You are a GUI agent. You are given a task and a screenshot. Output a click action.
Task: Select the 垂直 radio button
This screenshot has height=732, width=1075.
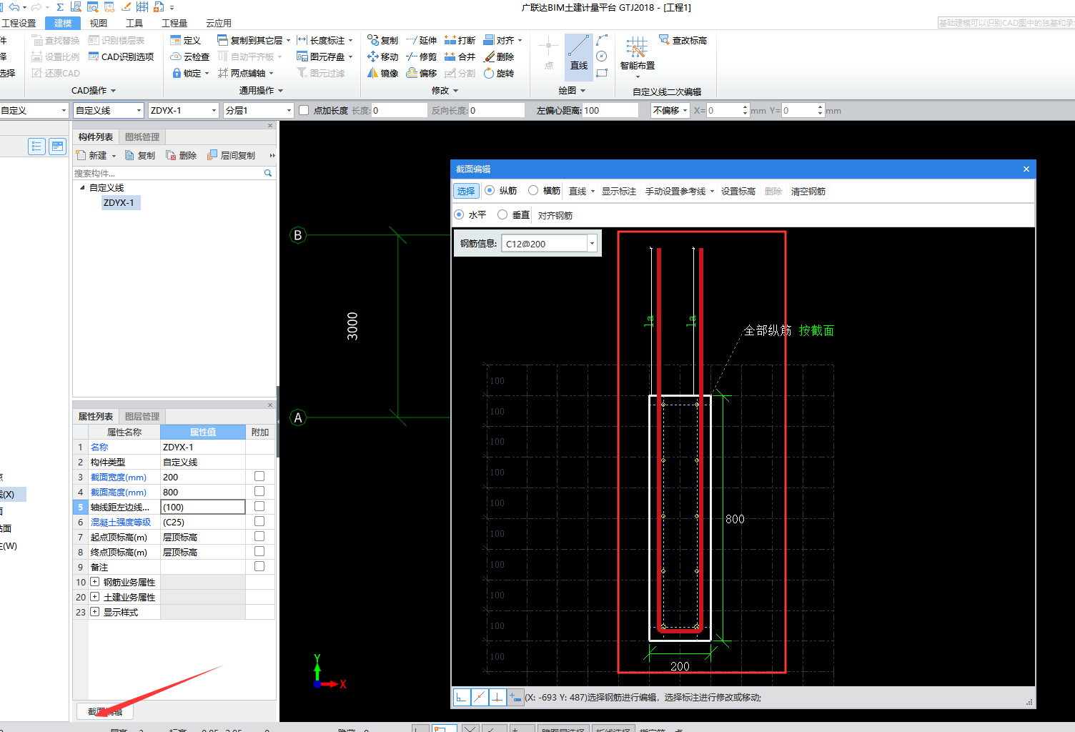pos(502,214)
